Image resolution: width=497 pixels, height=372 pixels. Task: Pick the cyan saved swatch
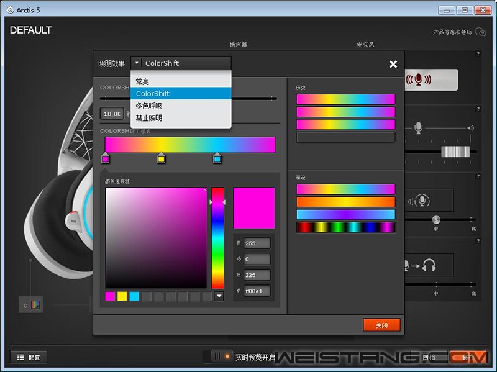point(134,296)
